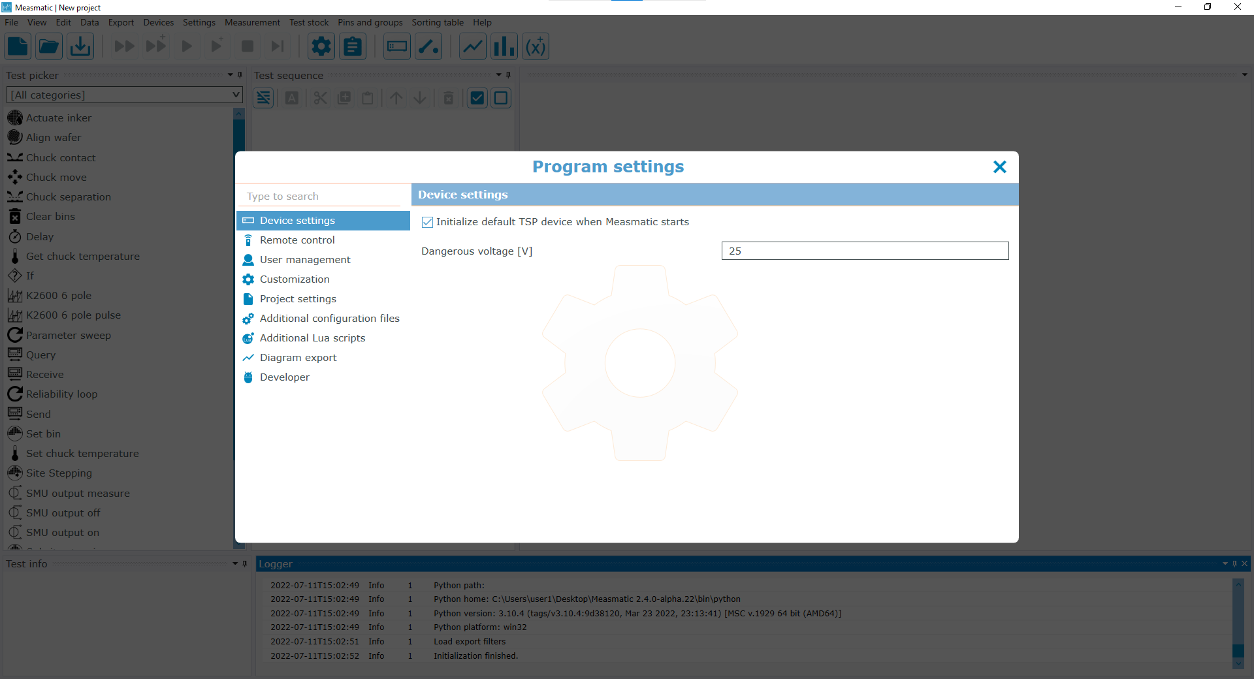Open Test info panel dropdown arrow

click(x=235, y=563)
